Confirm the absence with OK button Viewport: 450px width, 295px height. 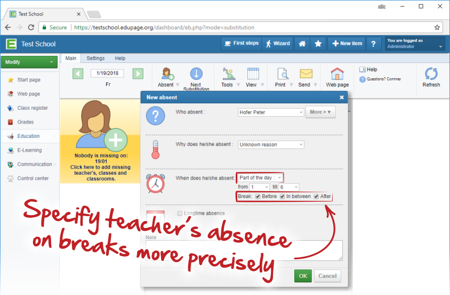click(303, 276)
